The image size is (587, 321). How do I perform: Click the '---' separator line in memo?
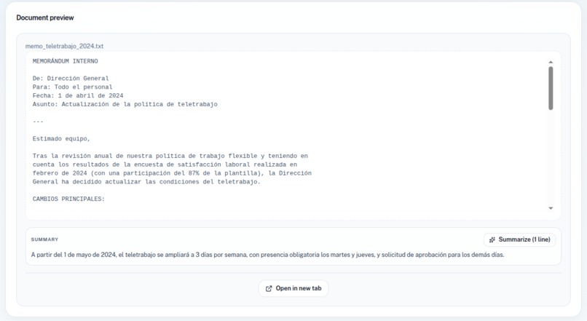tap(38, 122)
